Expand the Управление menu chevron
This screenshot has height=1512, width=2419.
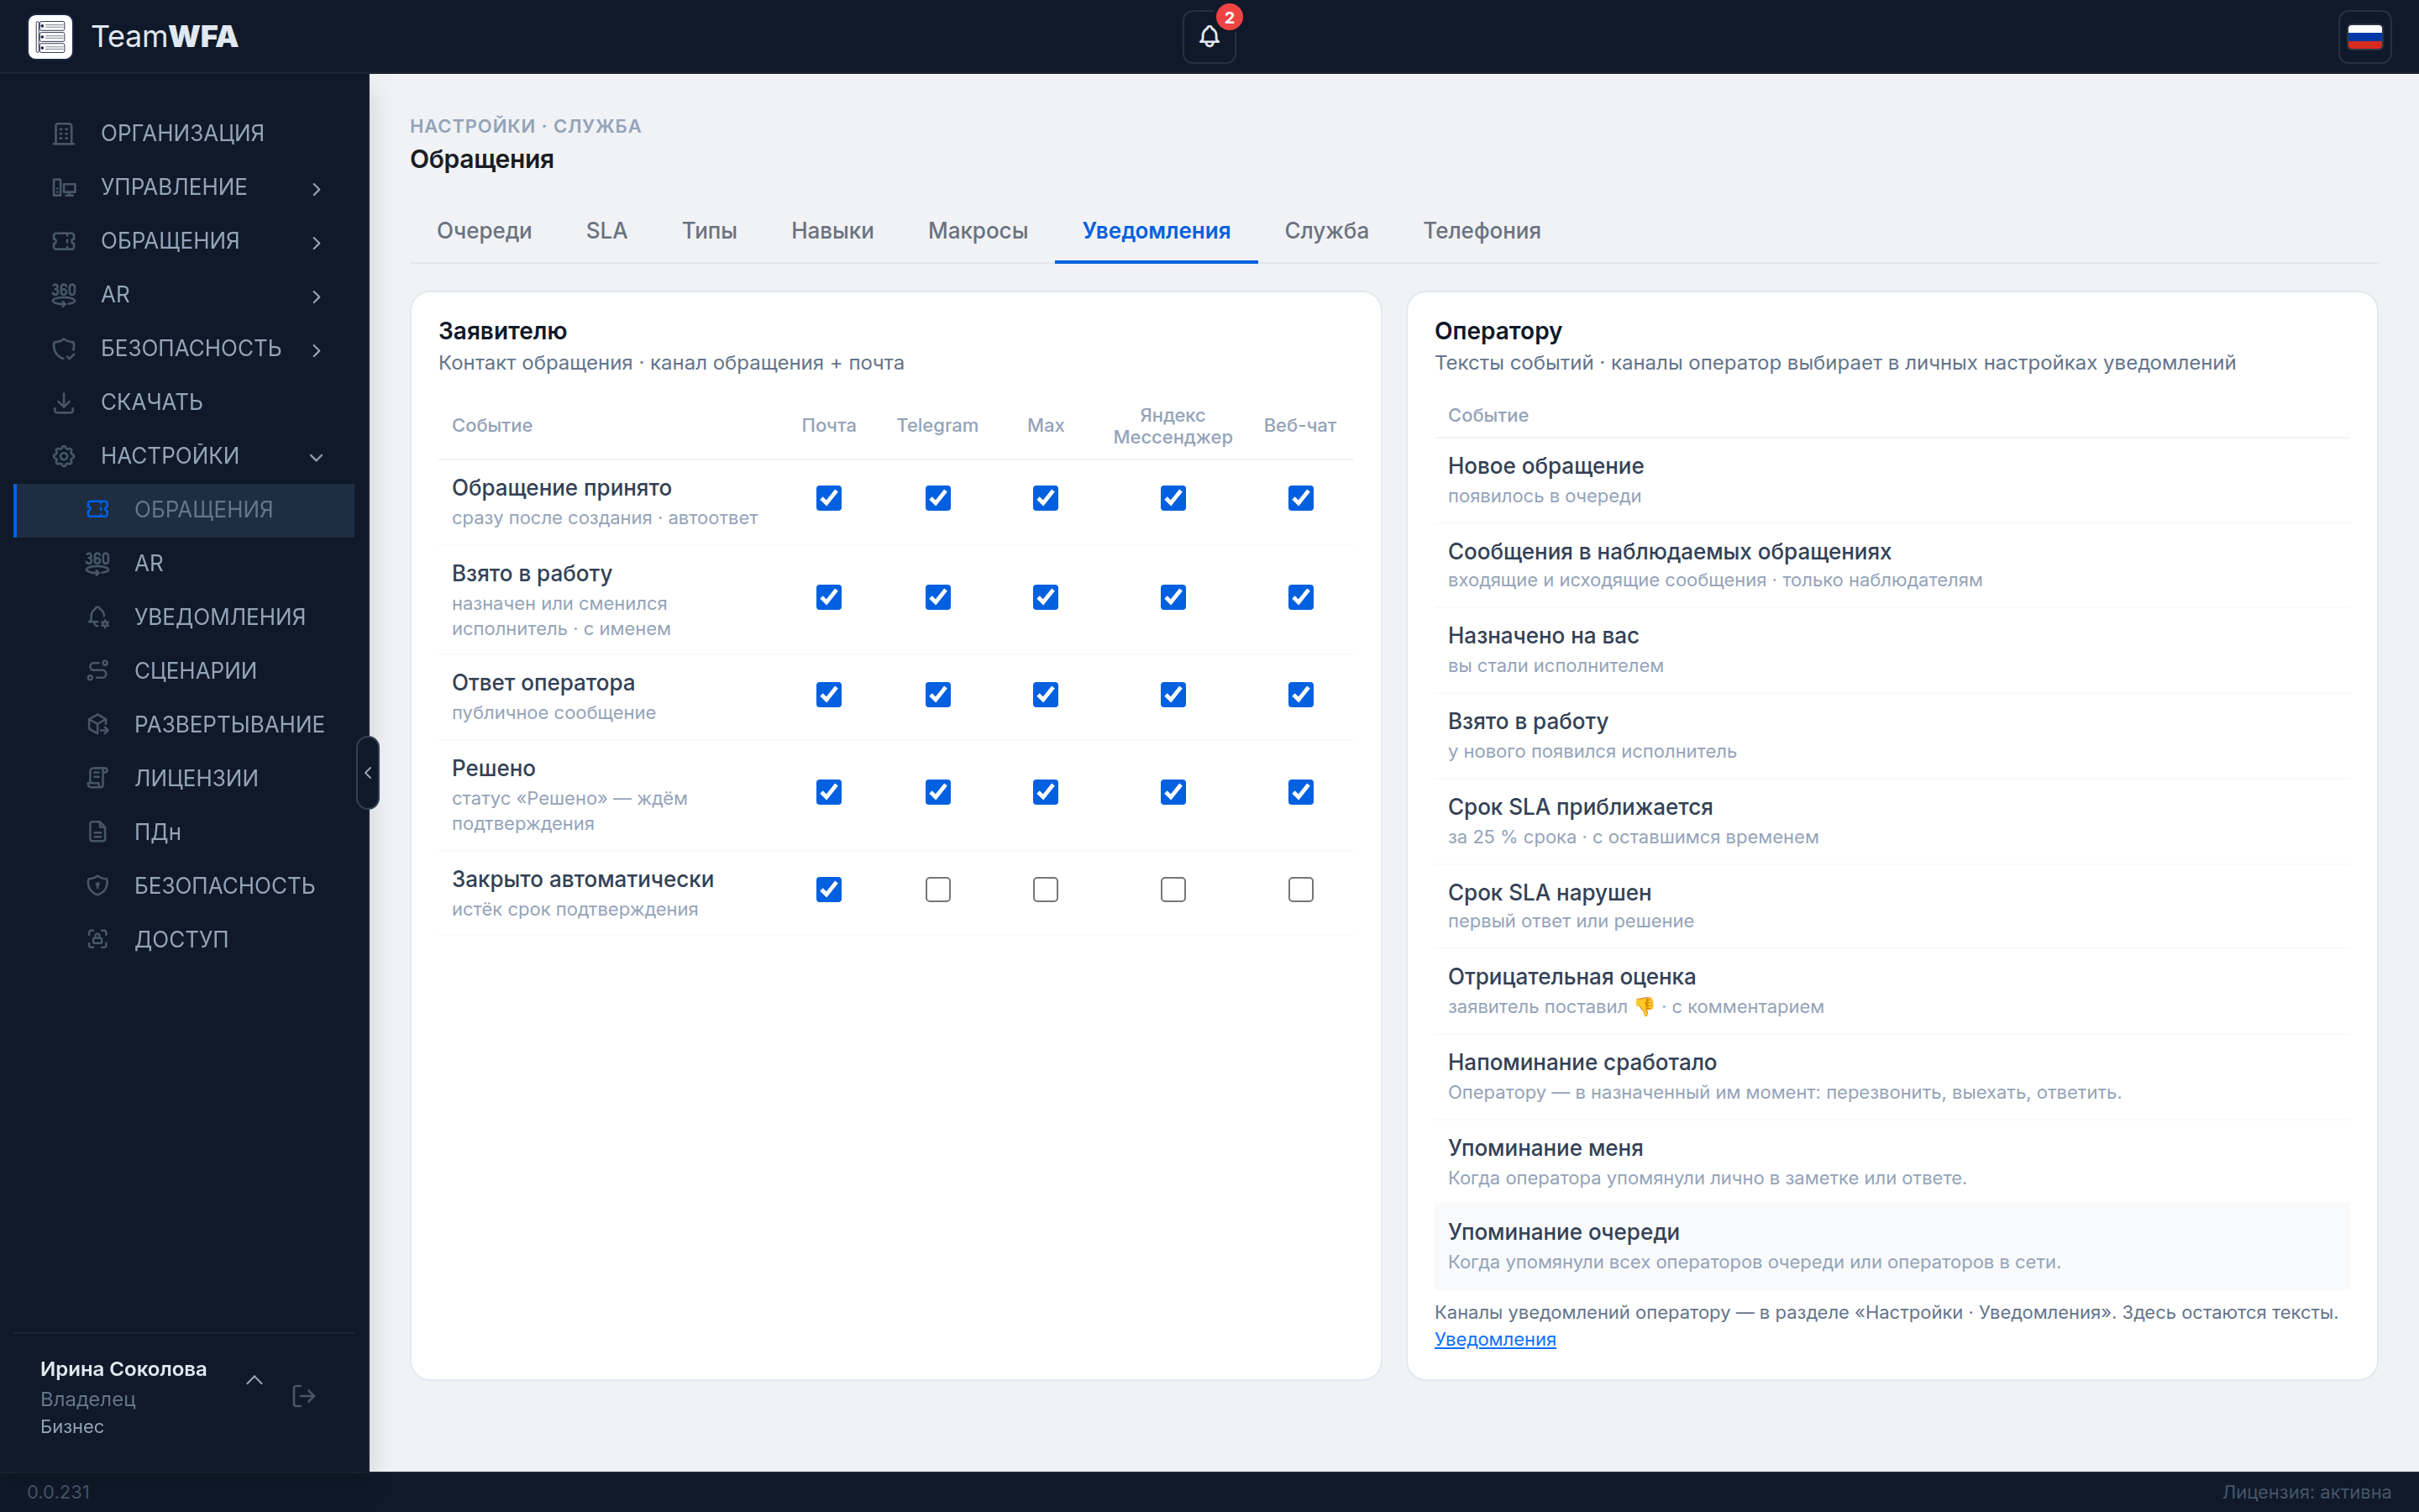317,188
